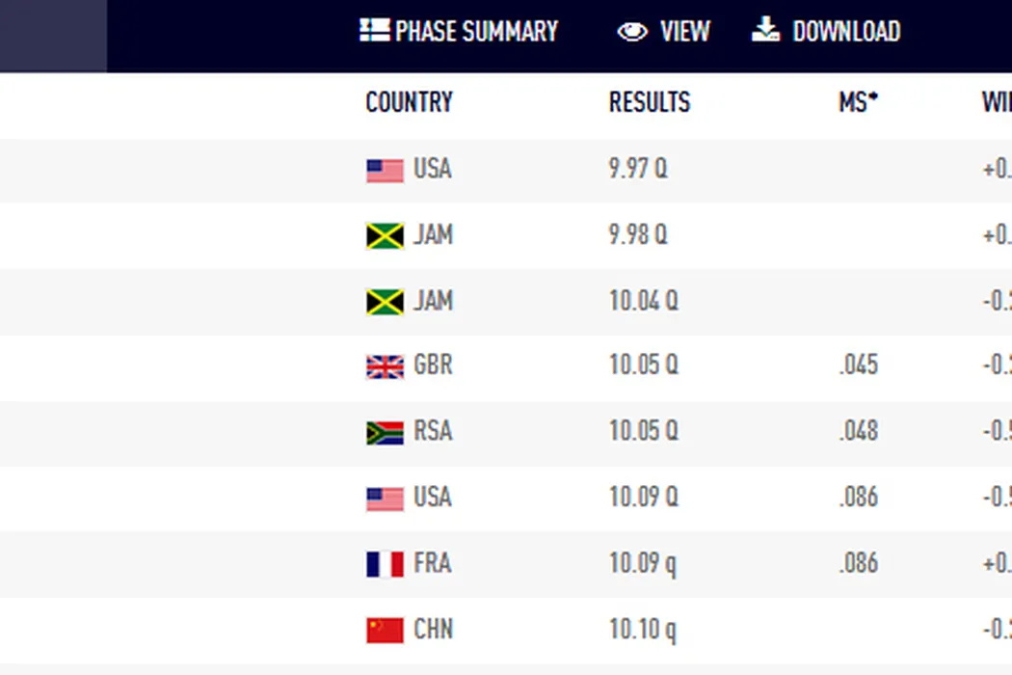1012x675 pixels.
Task: Click the FRA country code label
Action: (432, 563)
